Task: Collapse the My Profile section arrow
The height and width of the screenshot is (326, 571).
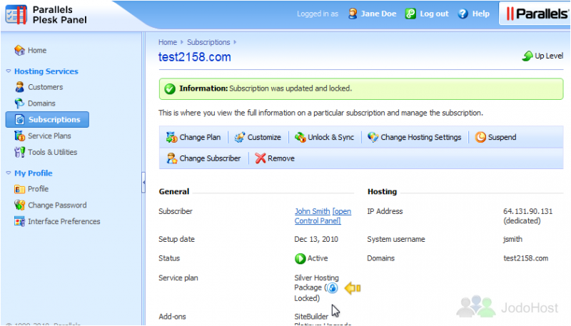Action: click(9, 173)
